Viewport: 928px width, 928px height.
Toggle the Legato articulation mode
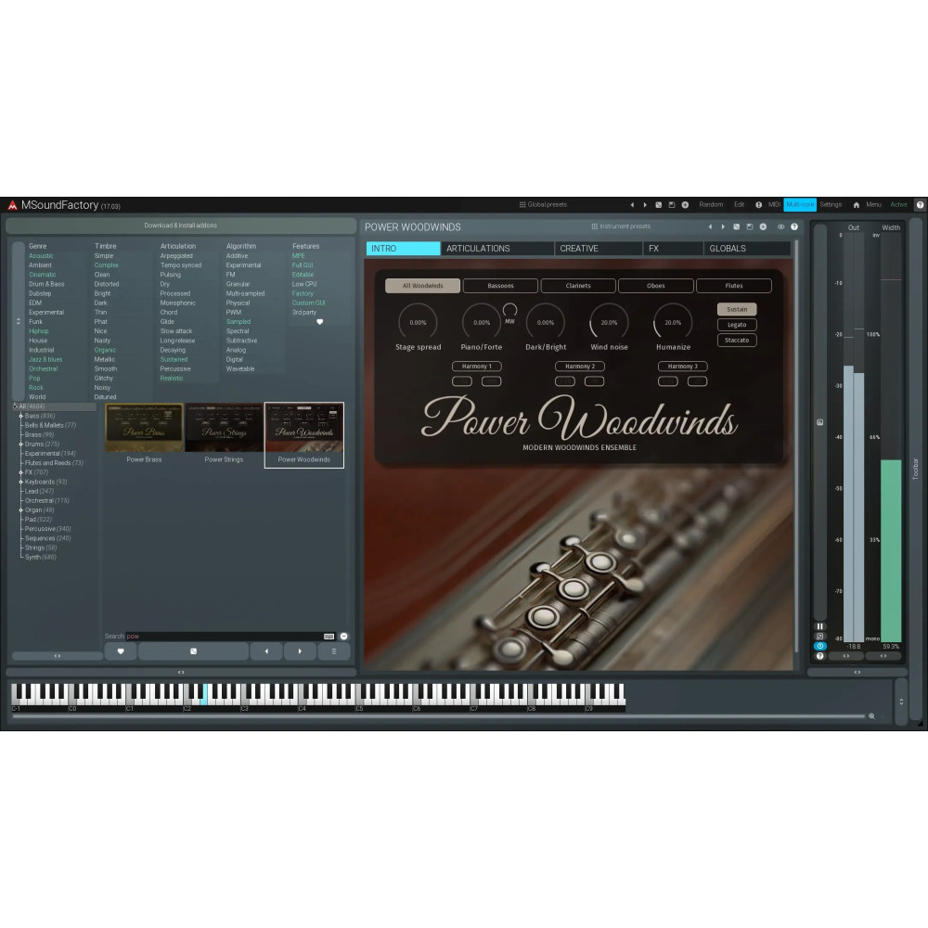coord(736,325)
